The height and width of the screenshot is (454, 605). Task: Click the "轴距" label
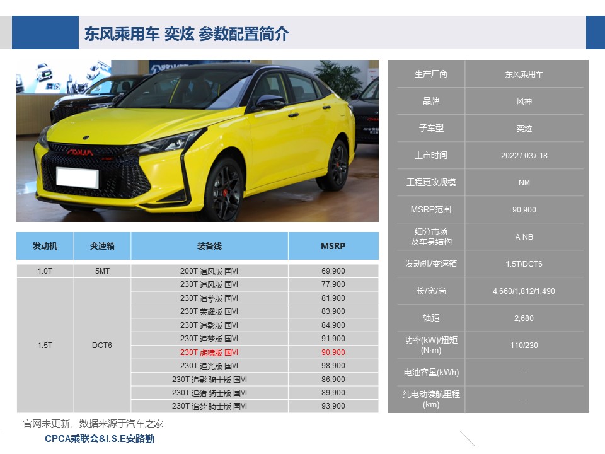pyautogui.click(x=431, y=318)
